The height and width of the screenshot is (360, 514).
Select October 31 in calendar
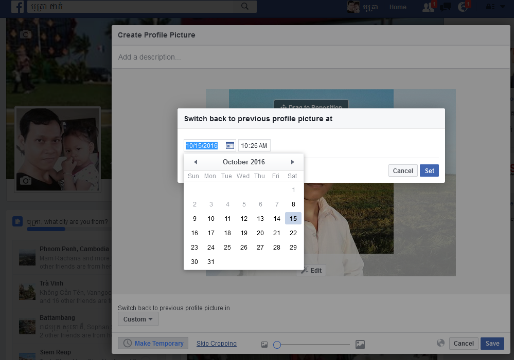click(211, 262)
